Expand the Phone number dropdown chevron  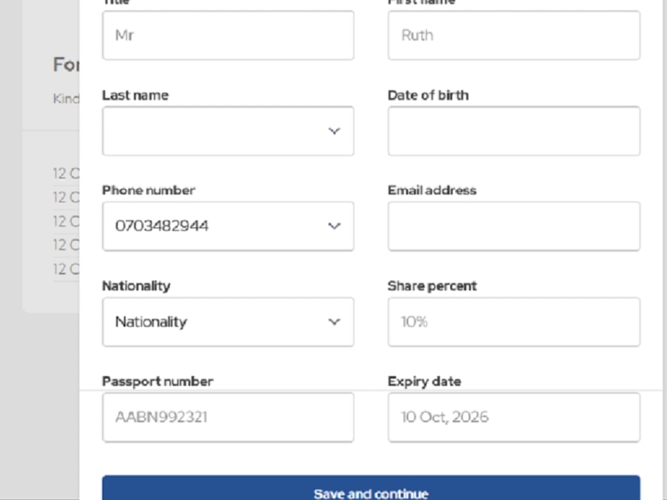pos(334,226)
